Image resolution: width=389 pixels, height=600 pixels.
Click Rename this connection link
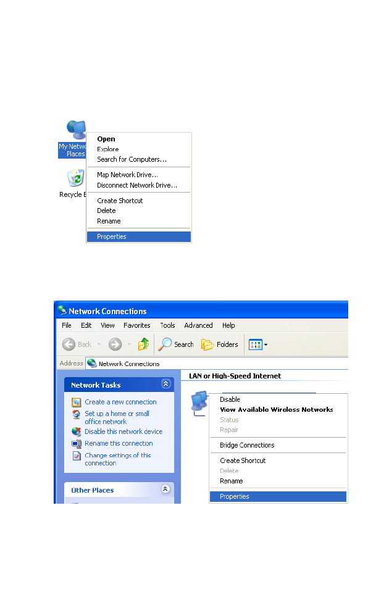(x=119, y=443)
